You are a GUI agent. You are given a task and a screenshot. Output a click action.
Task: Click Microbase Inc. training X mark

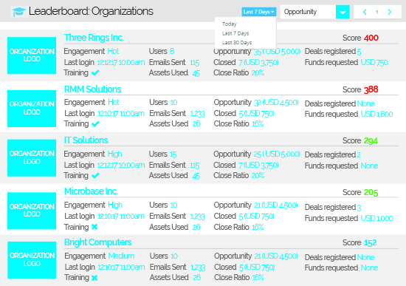tap(94, 227)
